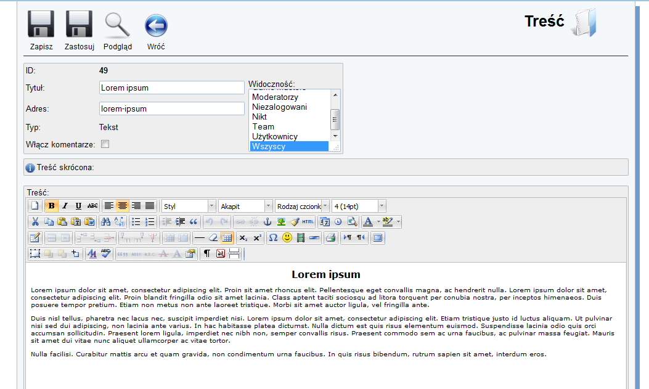Justify text fully
This screenshot has width=649, height=389.
(150, 206)
